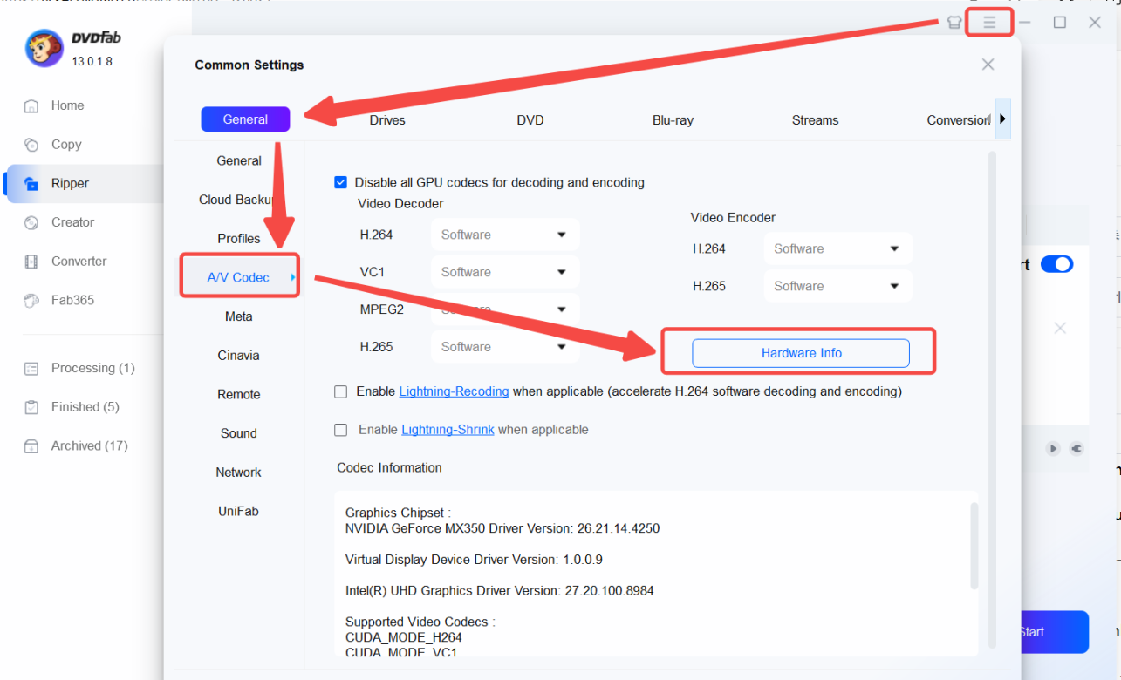Uncheck Disable all GPU codecs checkbox

pos(341,183)
